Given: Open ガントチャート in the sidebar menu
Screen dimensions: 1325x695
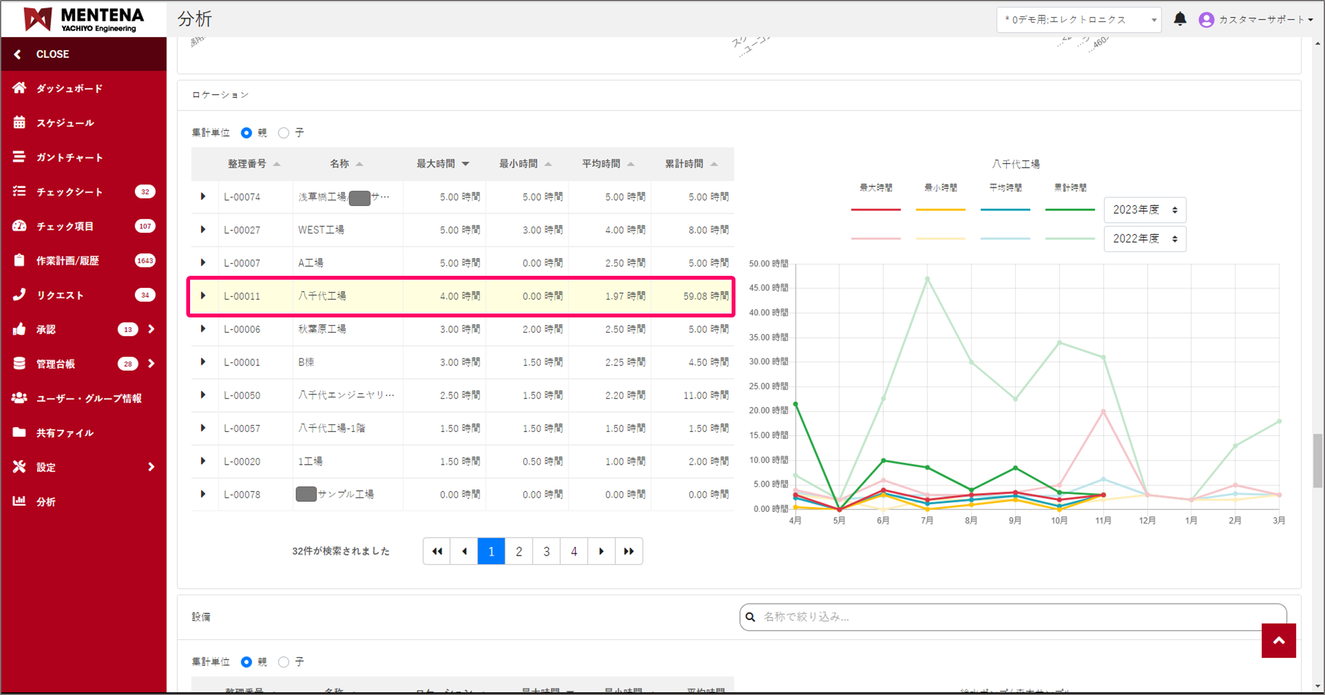Looking at the screenshot, I should coord(69,157).
